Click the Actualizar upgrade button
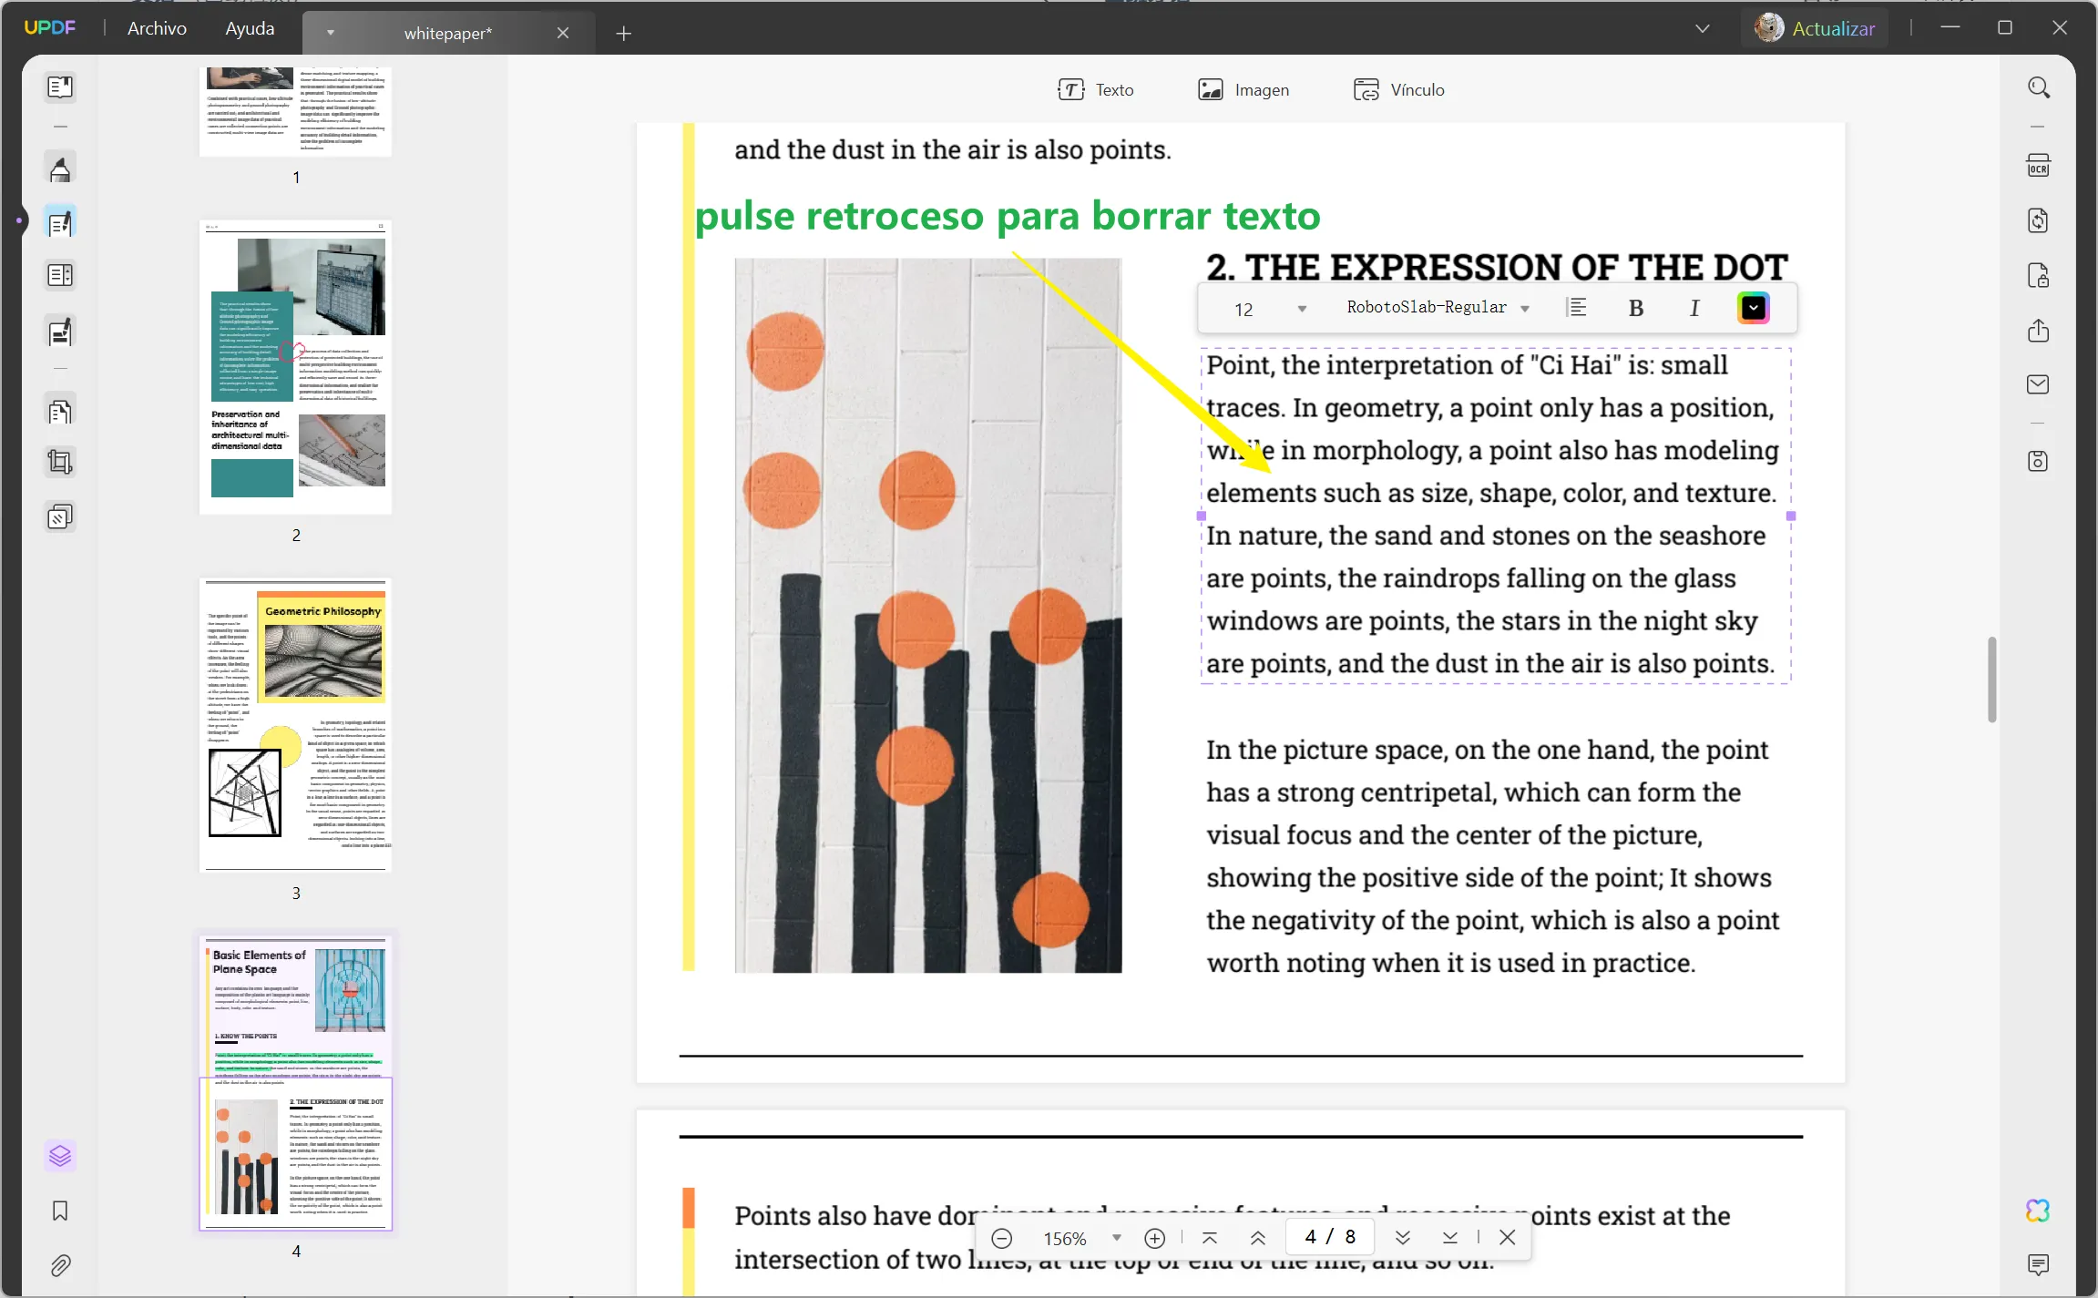 [x=1817, y=29]
